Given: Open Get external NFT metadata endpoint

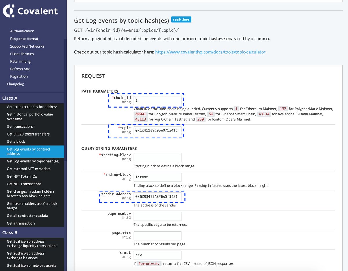Looking at the screenshot, I should [29, 169].
